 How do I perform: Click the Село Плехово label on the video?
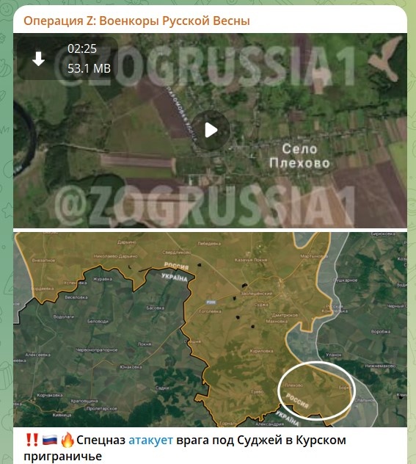coord(299,156)
